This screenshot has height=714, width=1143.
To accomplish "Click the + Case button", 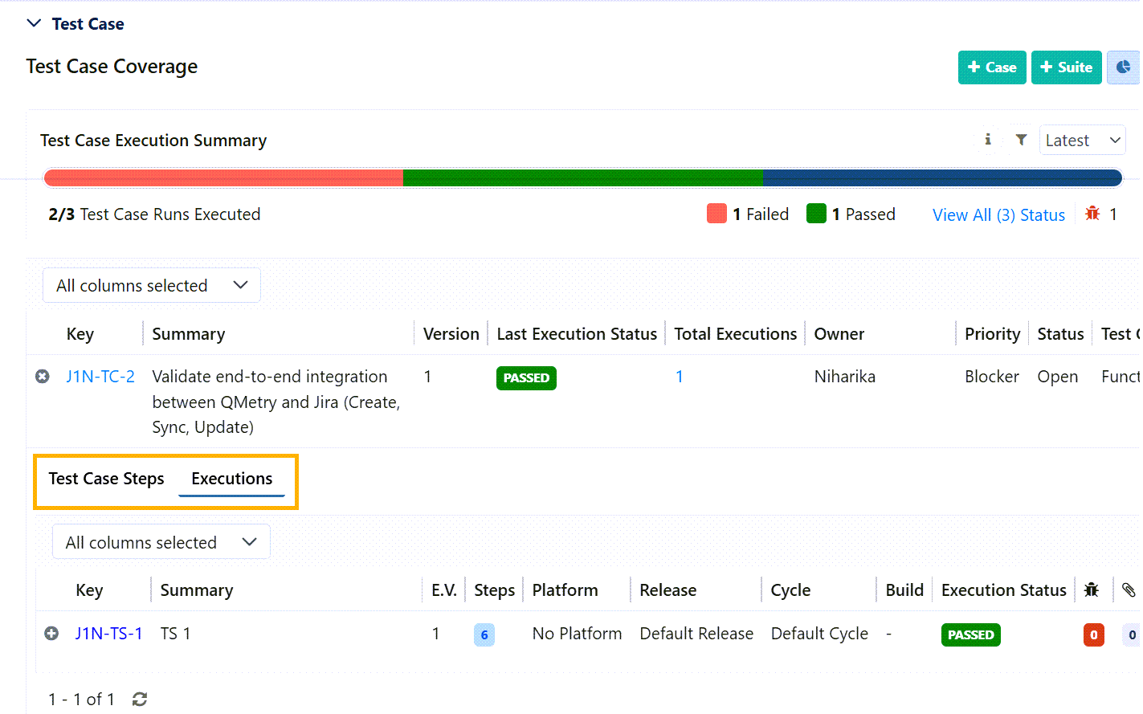I will tap(992, 67).
